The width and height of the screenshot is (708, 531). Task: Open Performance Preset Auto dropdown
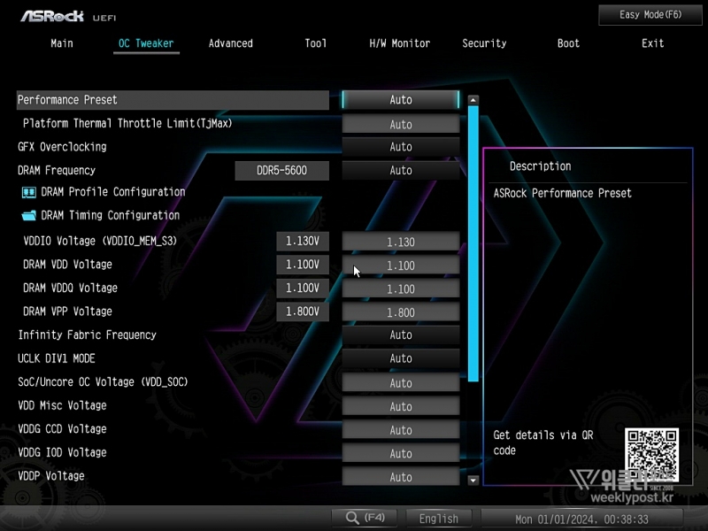click(x=400, y=100)
